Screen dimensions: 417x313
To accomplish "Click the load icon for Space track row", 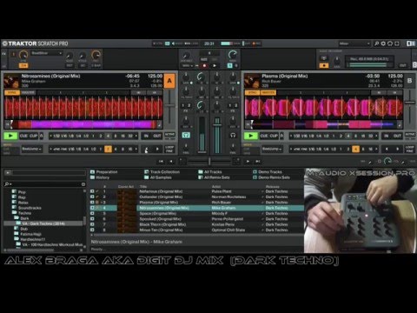I will coord(92,213).
